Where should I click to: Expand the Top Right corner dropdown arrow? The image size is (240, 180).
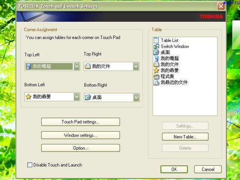pyautogui.click(x=136, y=66)
